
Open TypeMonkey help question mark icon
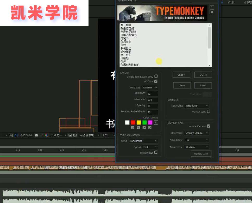212,7
